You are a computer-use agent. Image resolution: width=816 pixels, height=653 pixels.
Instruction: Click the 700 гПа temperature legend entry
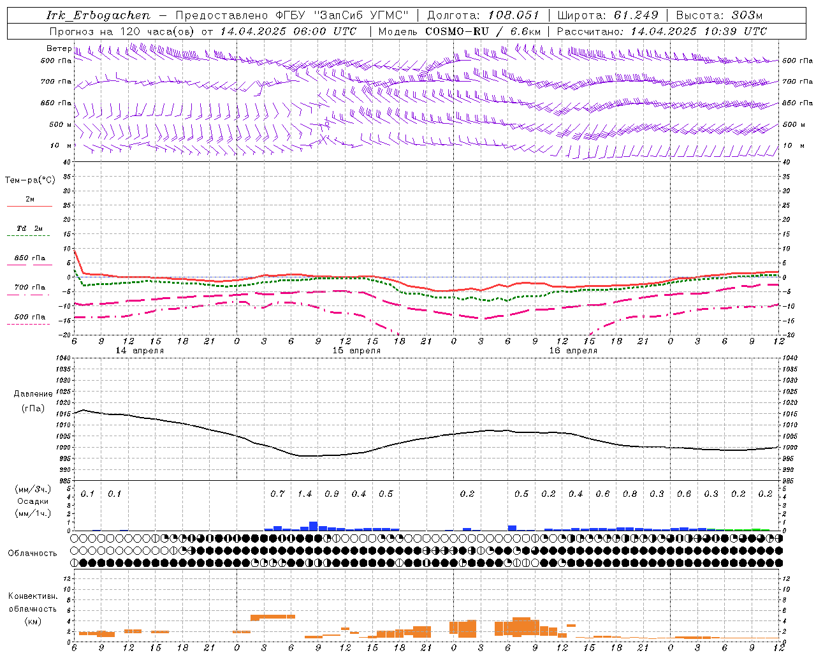[x=30, y=288]
